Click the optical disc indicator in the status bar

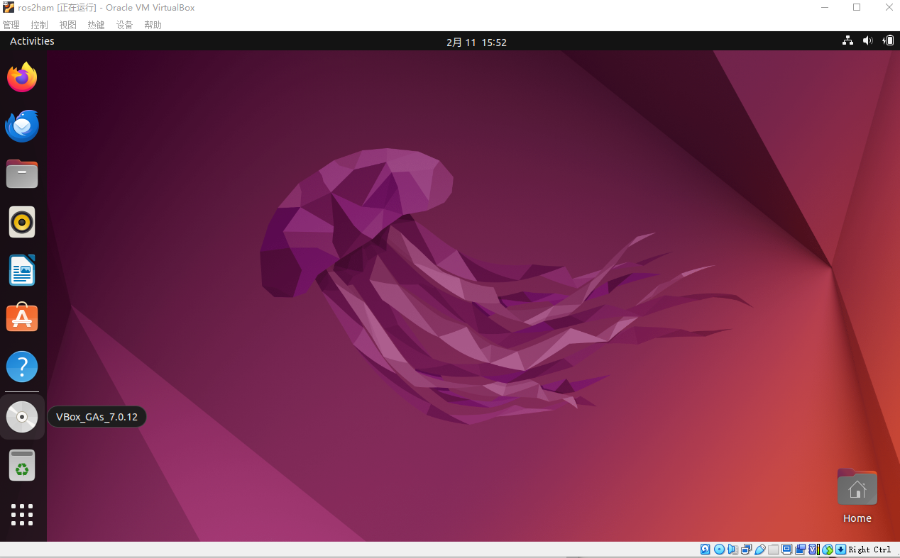point(719,549)
